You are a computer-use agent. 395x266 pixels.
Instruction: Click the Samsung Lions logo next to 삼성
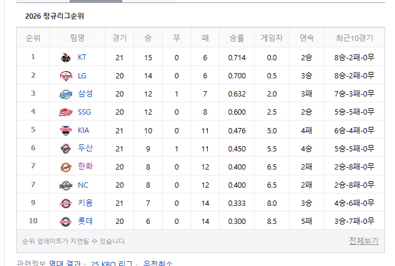66,94
